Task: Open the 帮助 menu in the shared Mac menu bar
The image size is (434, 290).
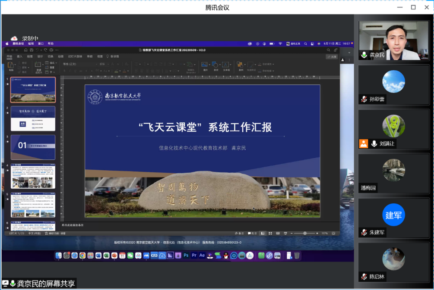Action: (x=51, y=44)
